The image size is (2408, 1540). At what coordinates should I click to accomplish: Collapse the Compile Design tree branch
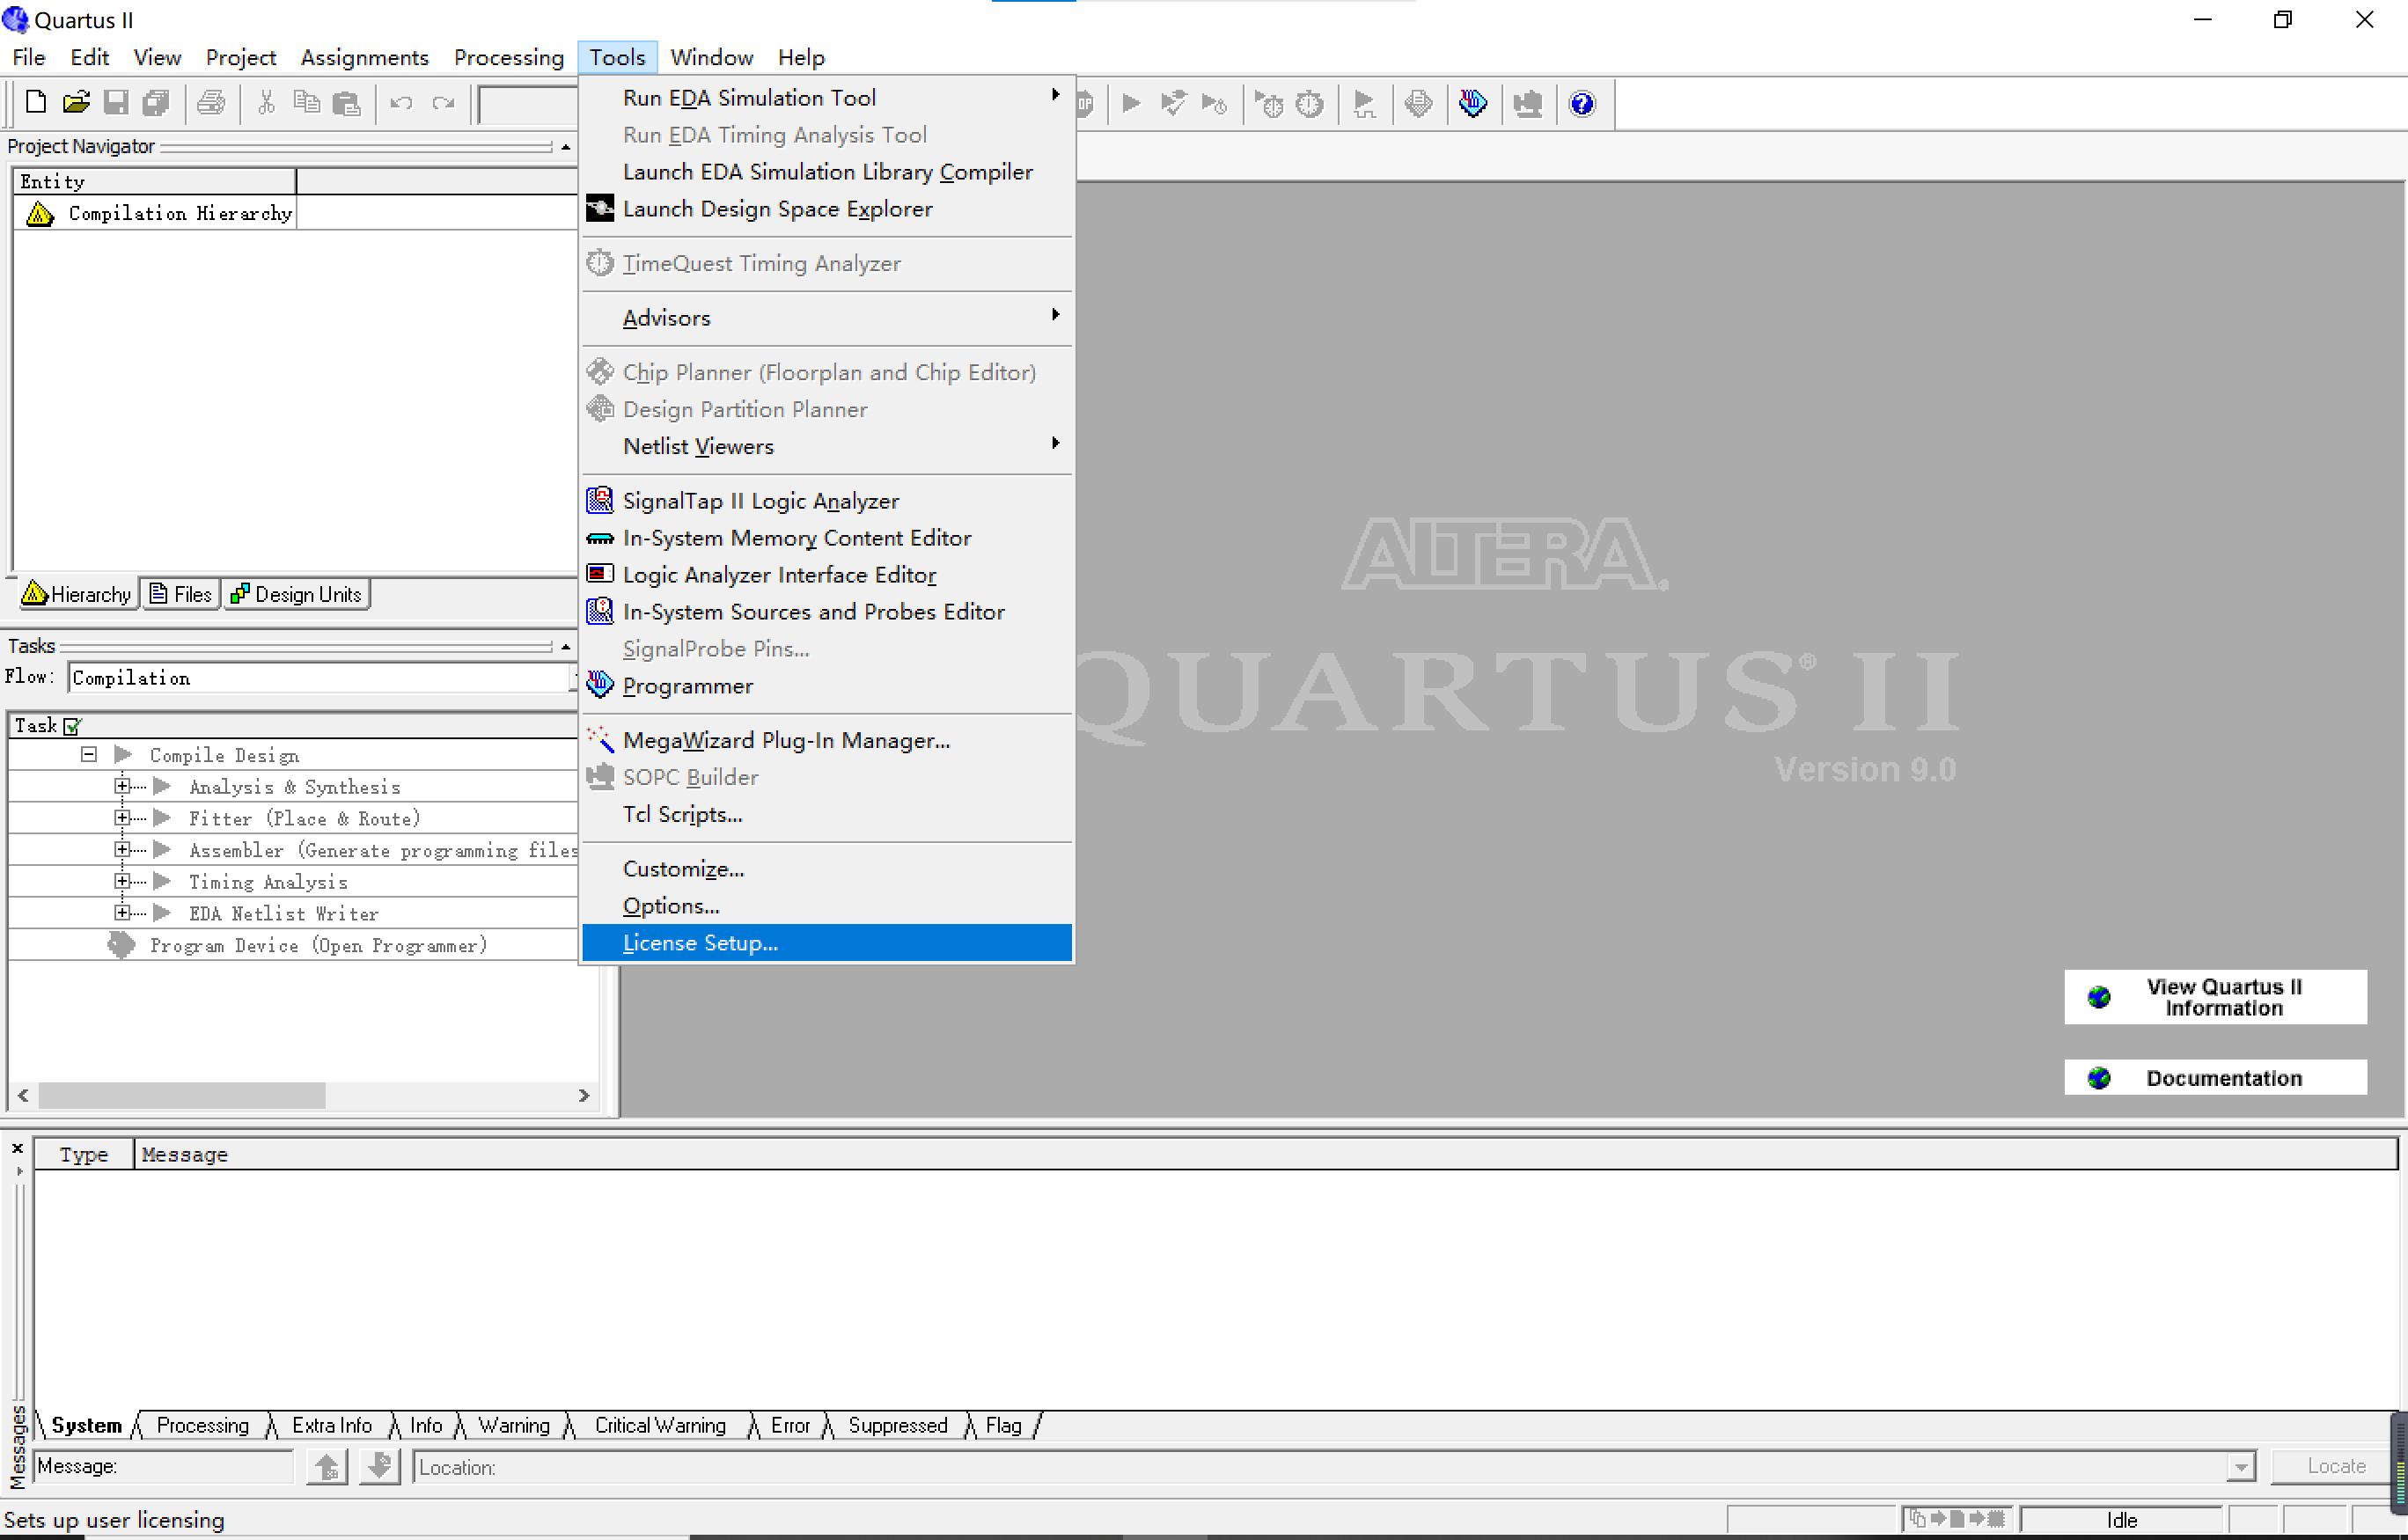click(x=87, y=754)
